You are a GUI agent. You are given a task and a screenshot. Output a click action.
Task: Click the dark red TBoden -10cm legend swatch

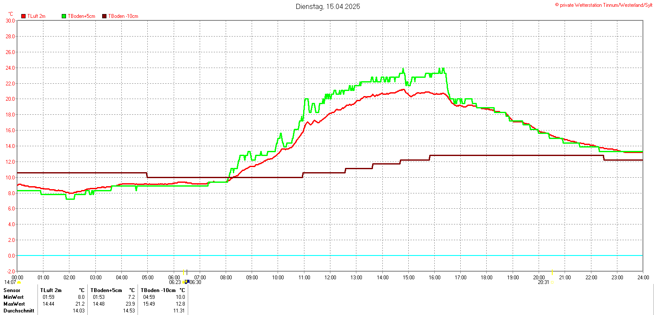(105, 16)
